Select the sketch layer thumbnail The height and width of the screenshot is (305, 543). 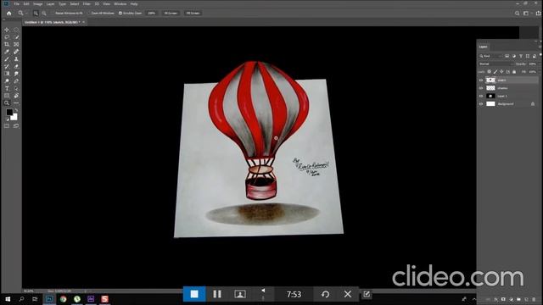[x=490, y=80]
